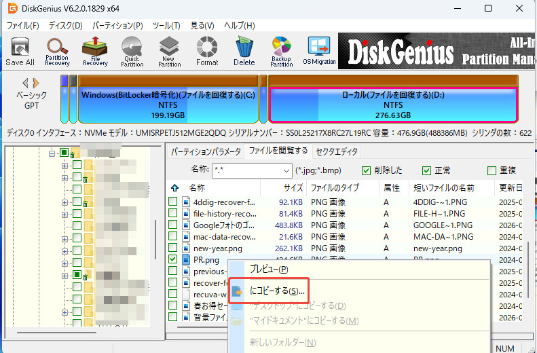Tick the checkbox for new-year.png

click(x=172, y=248)
